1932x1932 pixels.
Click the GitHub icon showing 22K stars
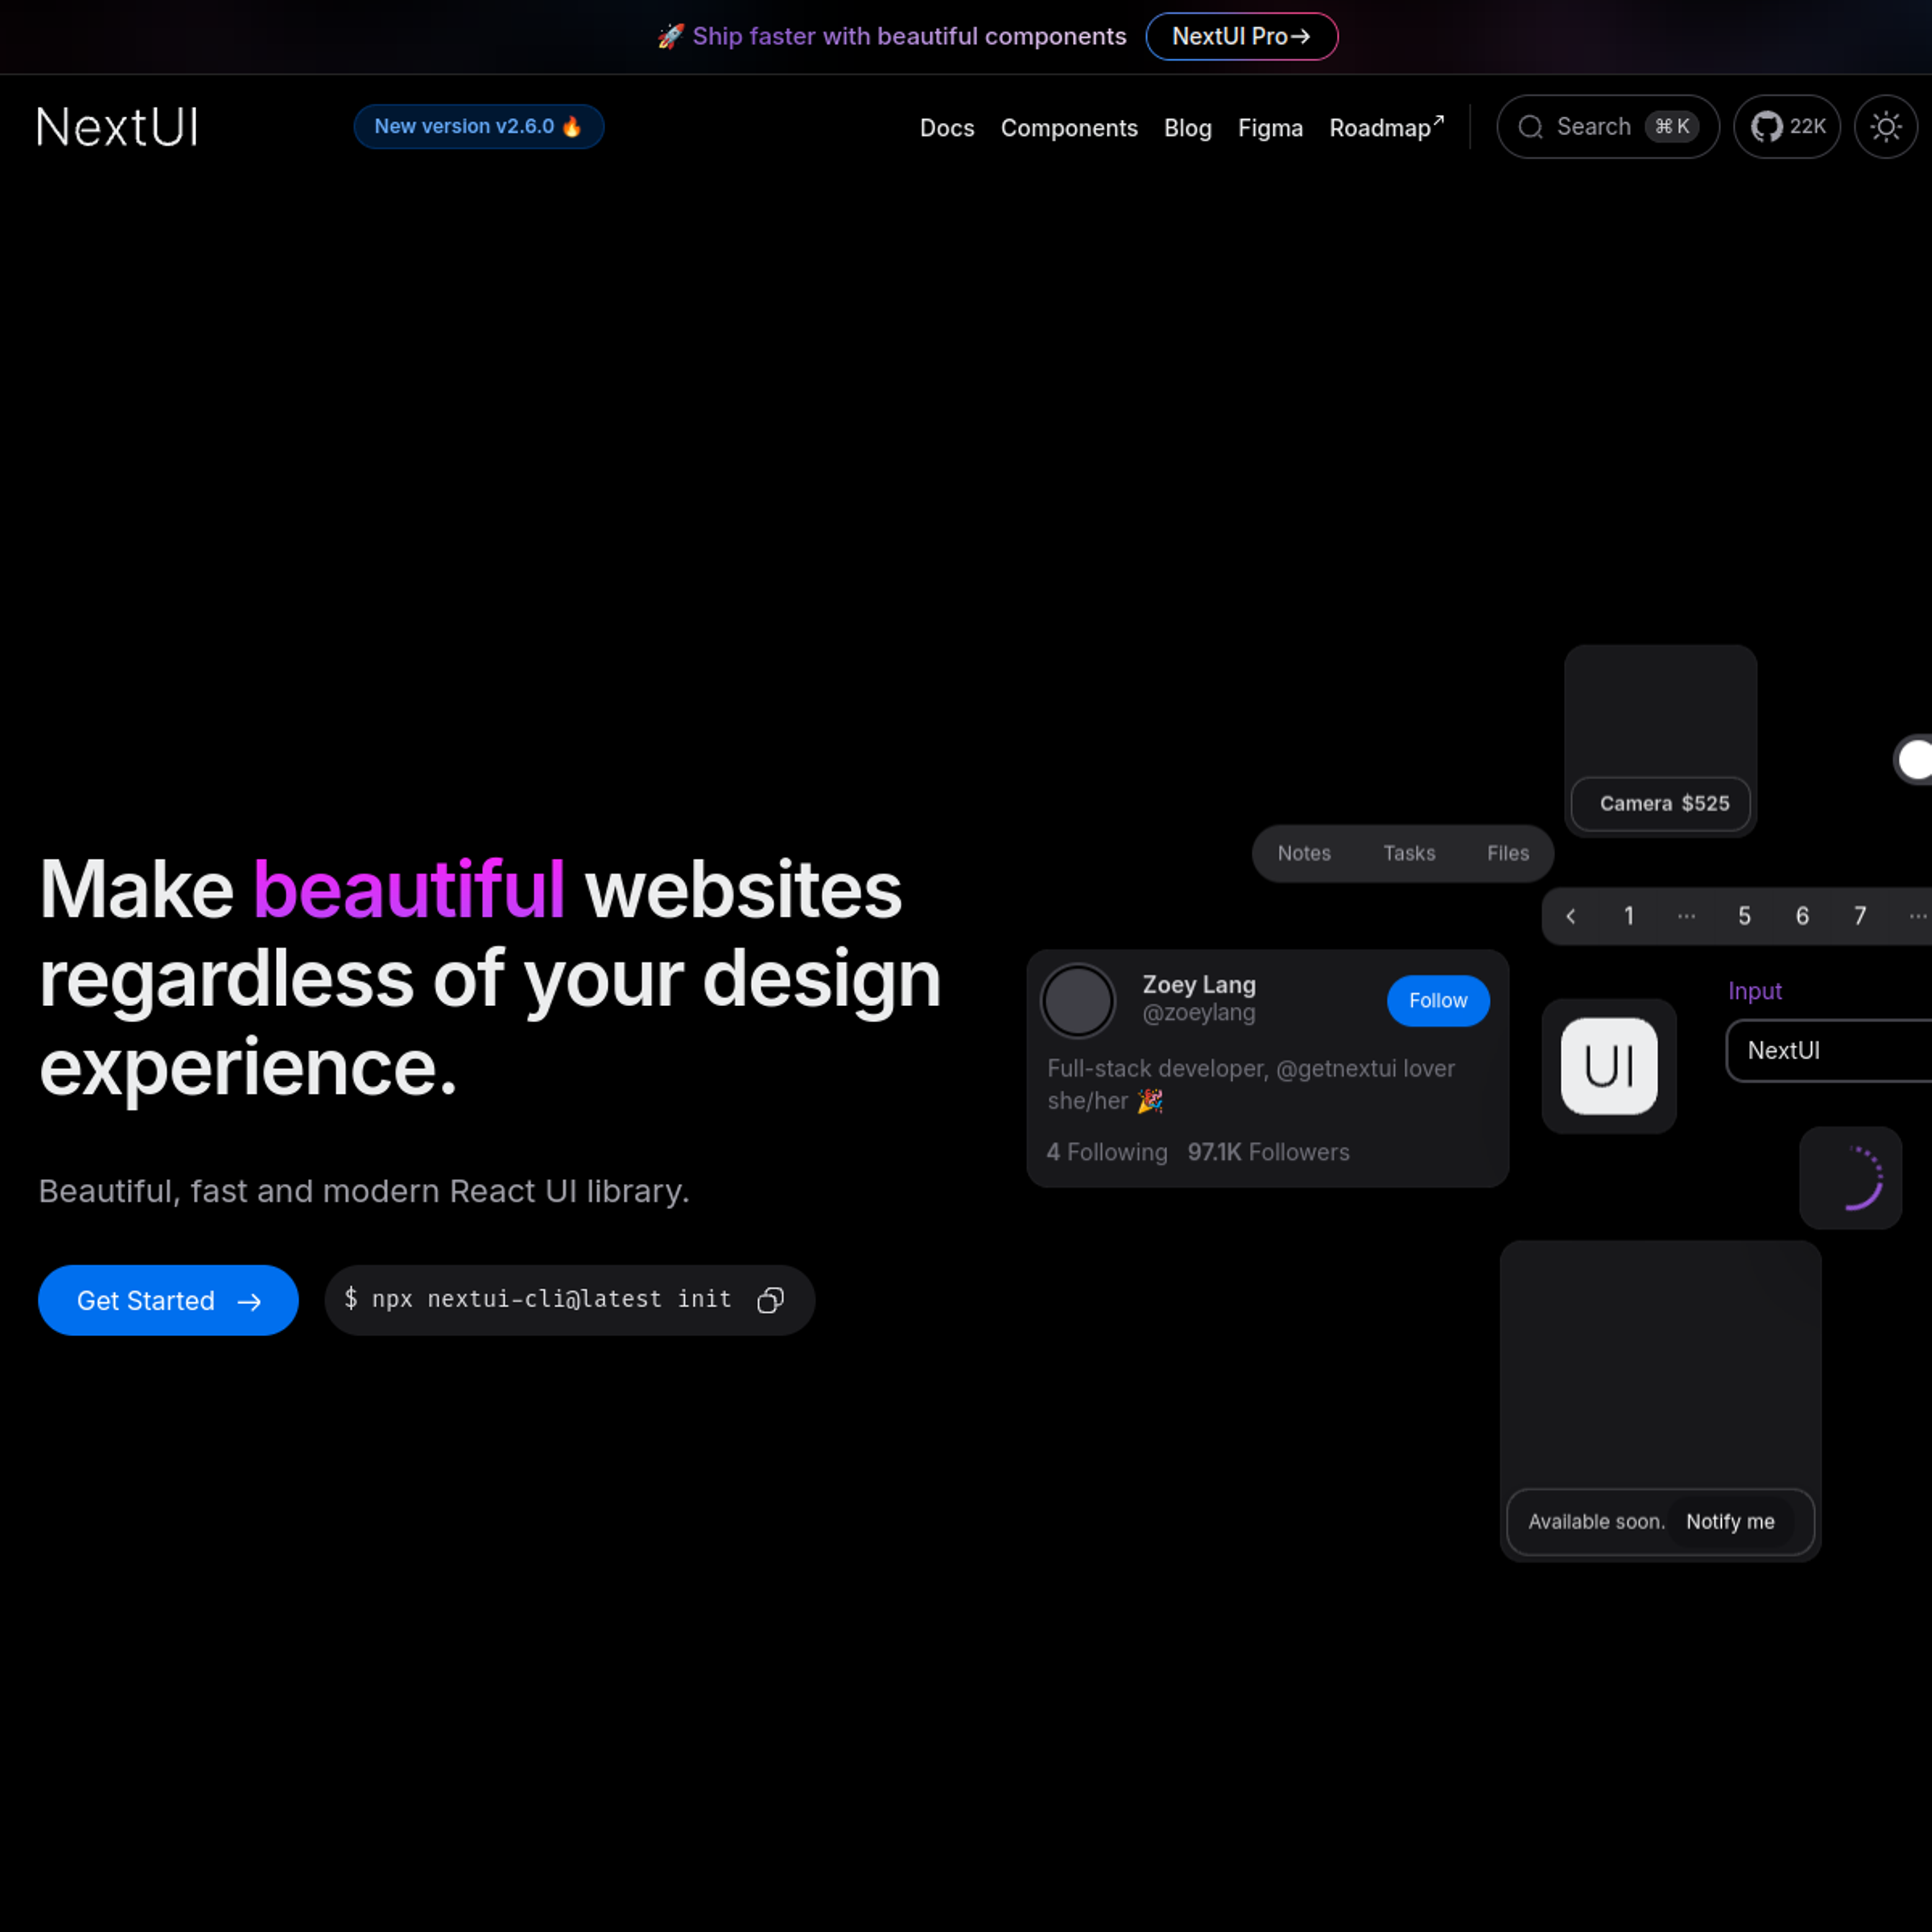point(1787,127)
